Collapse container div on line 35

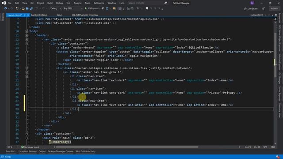click(x=27, y=134)
